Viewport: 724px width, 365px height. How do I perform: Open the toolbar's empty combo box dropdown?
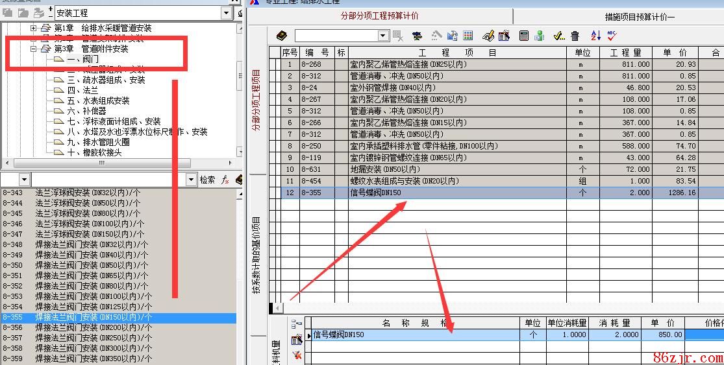(383, 36)
